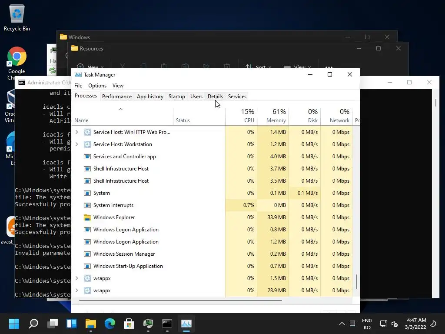Switch to the Users tab
The image size is (445, 334).
(x=196, y=96)
